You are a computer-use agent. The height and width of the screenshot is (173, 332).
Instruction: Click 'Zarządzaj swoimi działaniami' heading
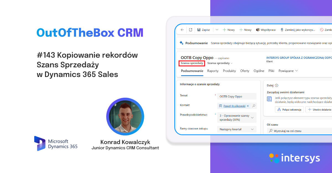(286, 92)
